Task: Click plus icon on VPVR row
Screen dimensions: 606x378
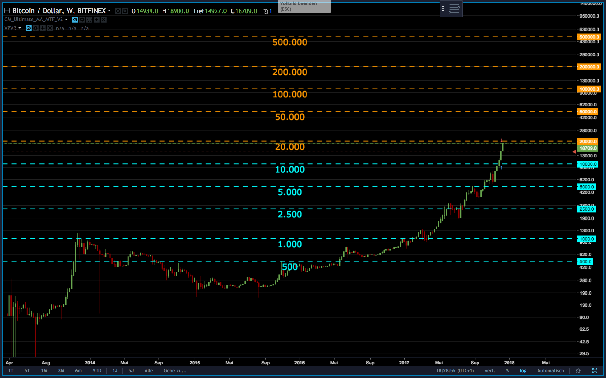Action: click(43, 28)
